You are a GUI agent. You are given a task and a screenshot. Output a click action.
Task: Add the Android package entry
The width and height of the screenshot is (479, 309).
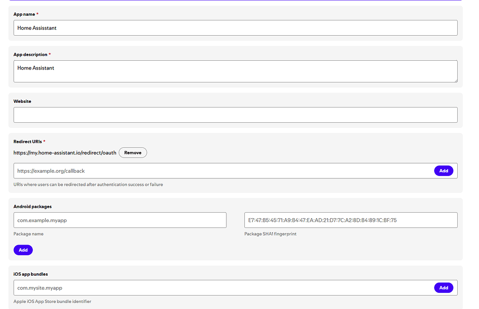click(x=23, y=250)
